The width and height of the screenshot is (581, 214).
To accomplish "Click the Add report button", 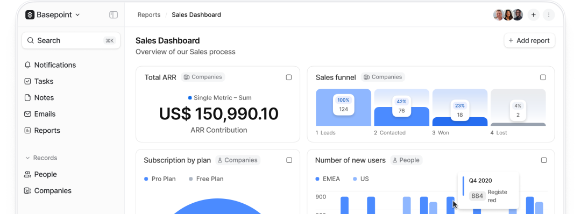I will click(529, 41).
